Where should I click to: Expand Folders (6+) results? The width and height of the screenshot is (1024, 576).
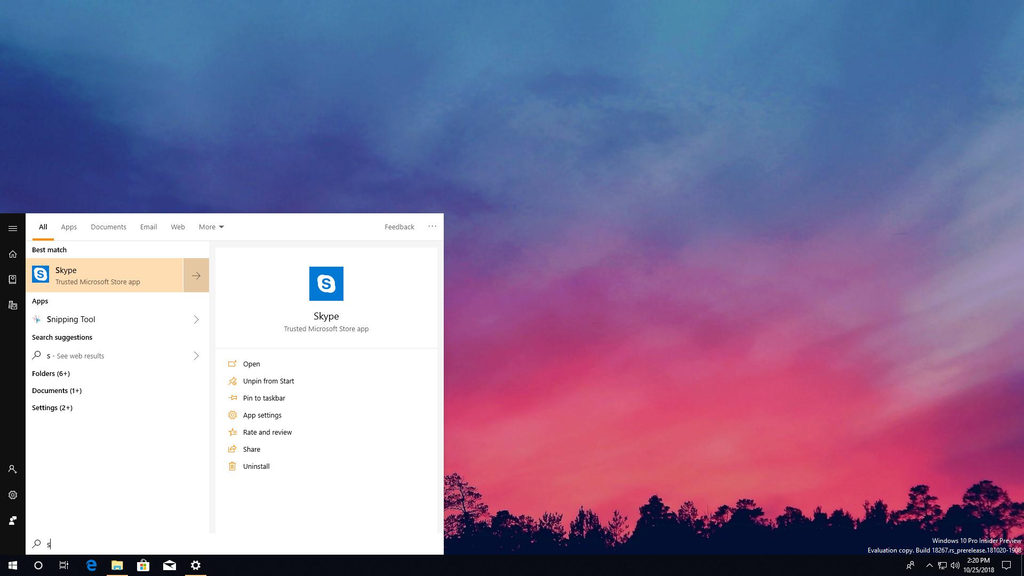(51, 373)
